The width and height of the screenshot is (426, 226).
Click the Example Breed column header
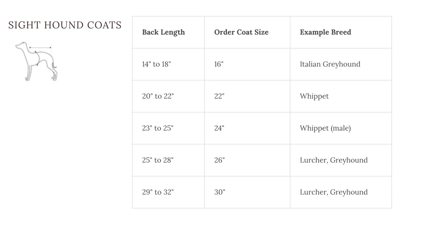click(x=325, y=32)
